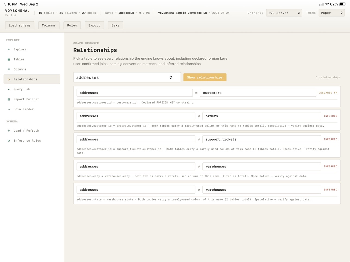Click swap icon between addresses and orders
Viewport: 350px width, 262px height.
click(x=199, y=116)
